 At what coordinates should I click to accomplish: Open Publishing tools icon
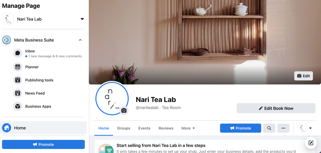coord(18,80)
